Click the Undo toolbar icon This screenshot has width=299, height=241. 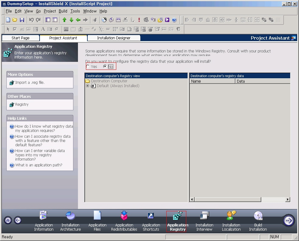[x=31, y=20]
